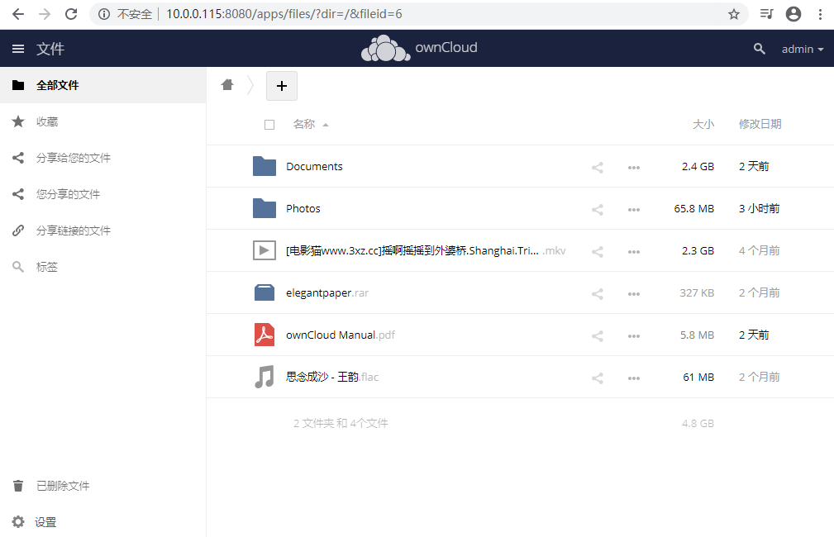Open the browser media control icon

click(766, 14)
